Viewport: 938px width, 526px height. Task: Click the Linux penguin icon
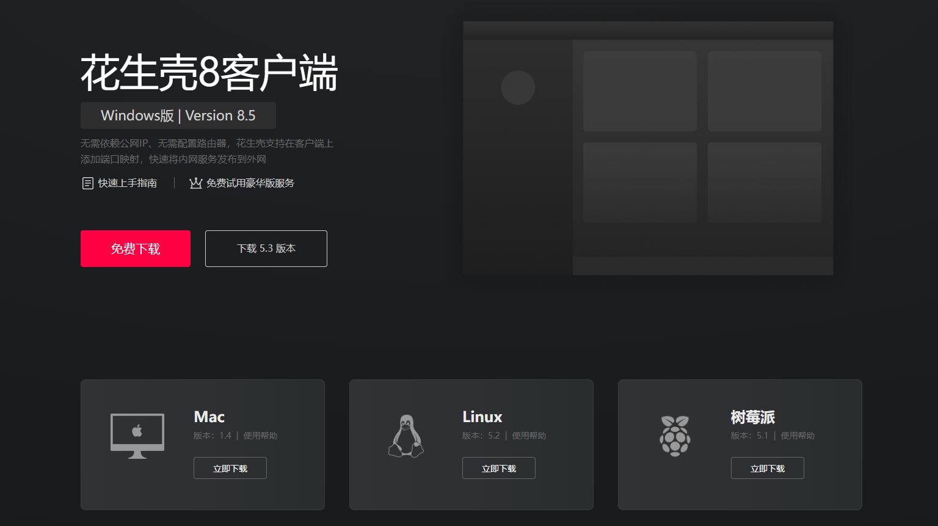[x=406, y=436]
